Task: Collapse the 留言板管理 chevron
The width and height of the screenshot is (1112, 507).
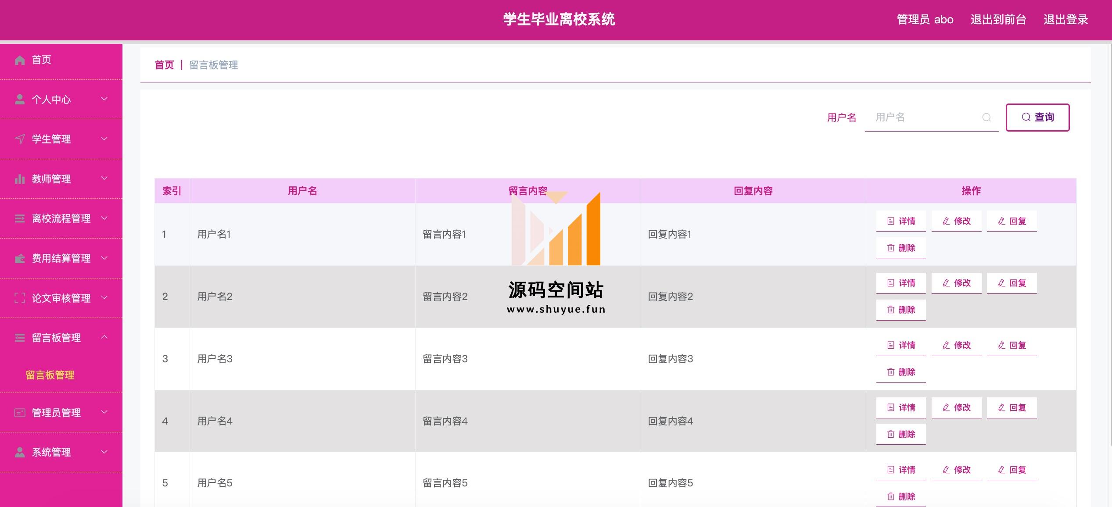Action: click(x=104, y=337)
